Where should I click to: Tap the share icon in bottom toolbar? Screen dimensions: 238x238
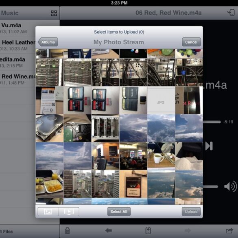pos(229,231)
